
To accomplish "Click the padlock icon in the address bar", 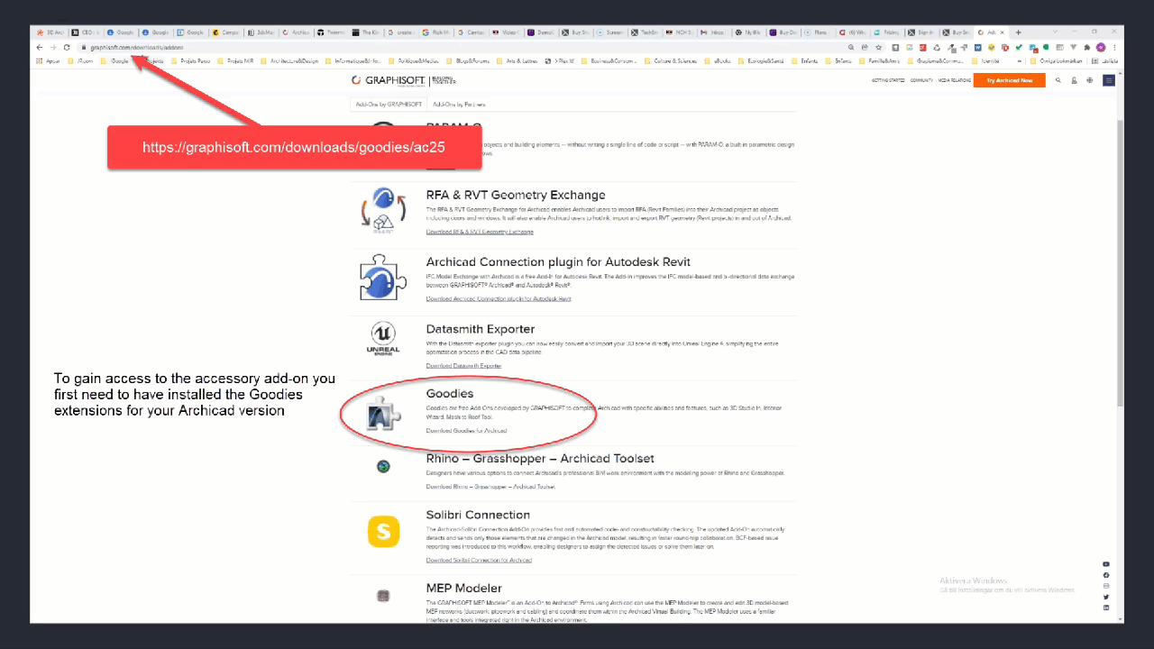I will point(83,47).
